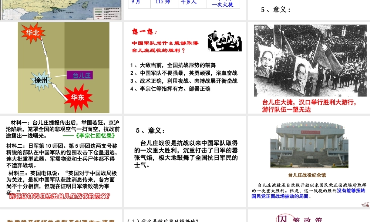
Task: Click table cell 115师
Action: tap(163, 2)
